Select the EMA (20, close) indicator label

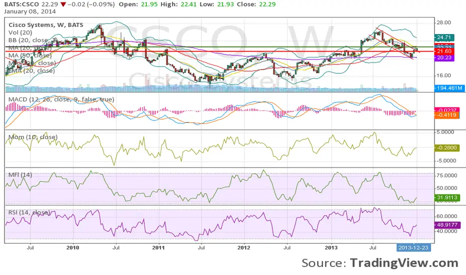point(31,71)
